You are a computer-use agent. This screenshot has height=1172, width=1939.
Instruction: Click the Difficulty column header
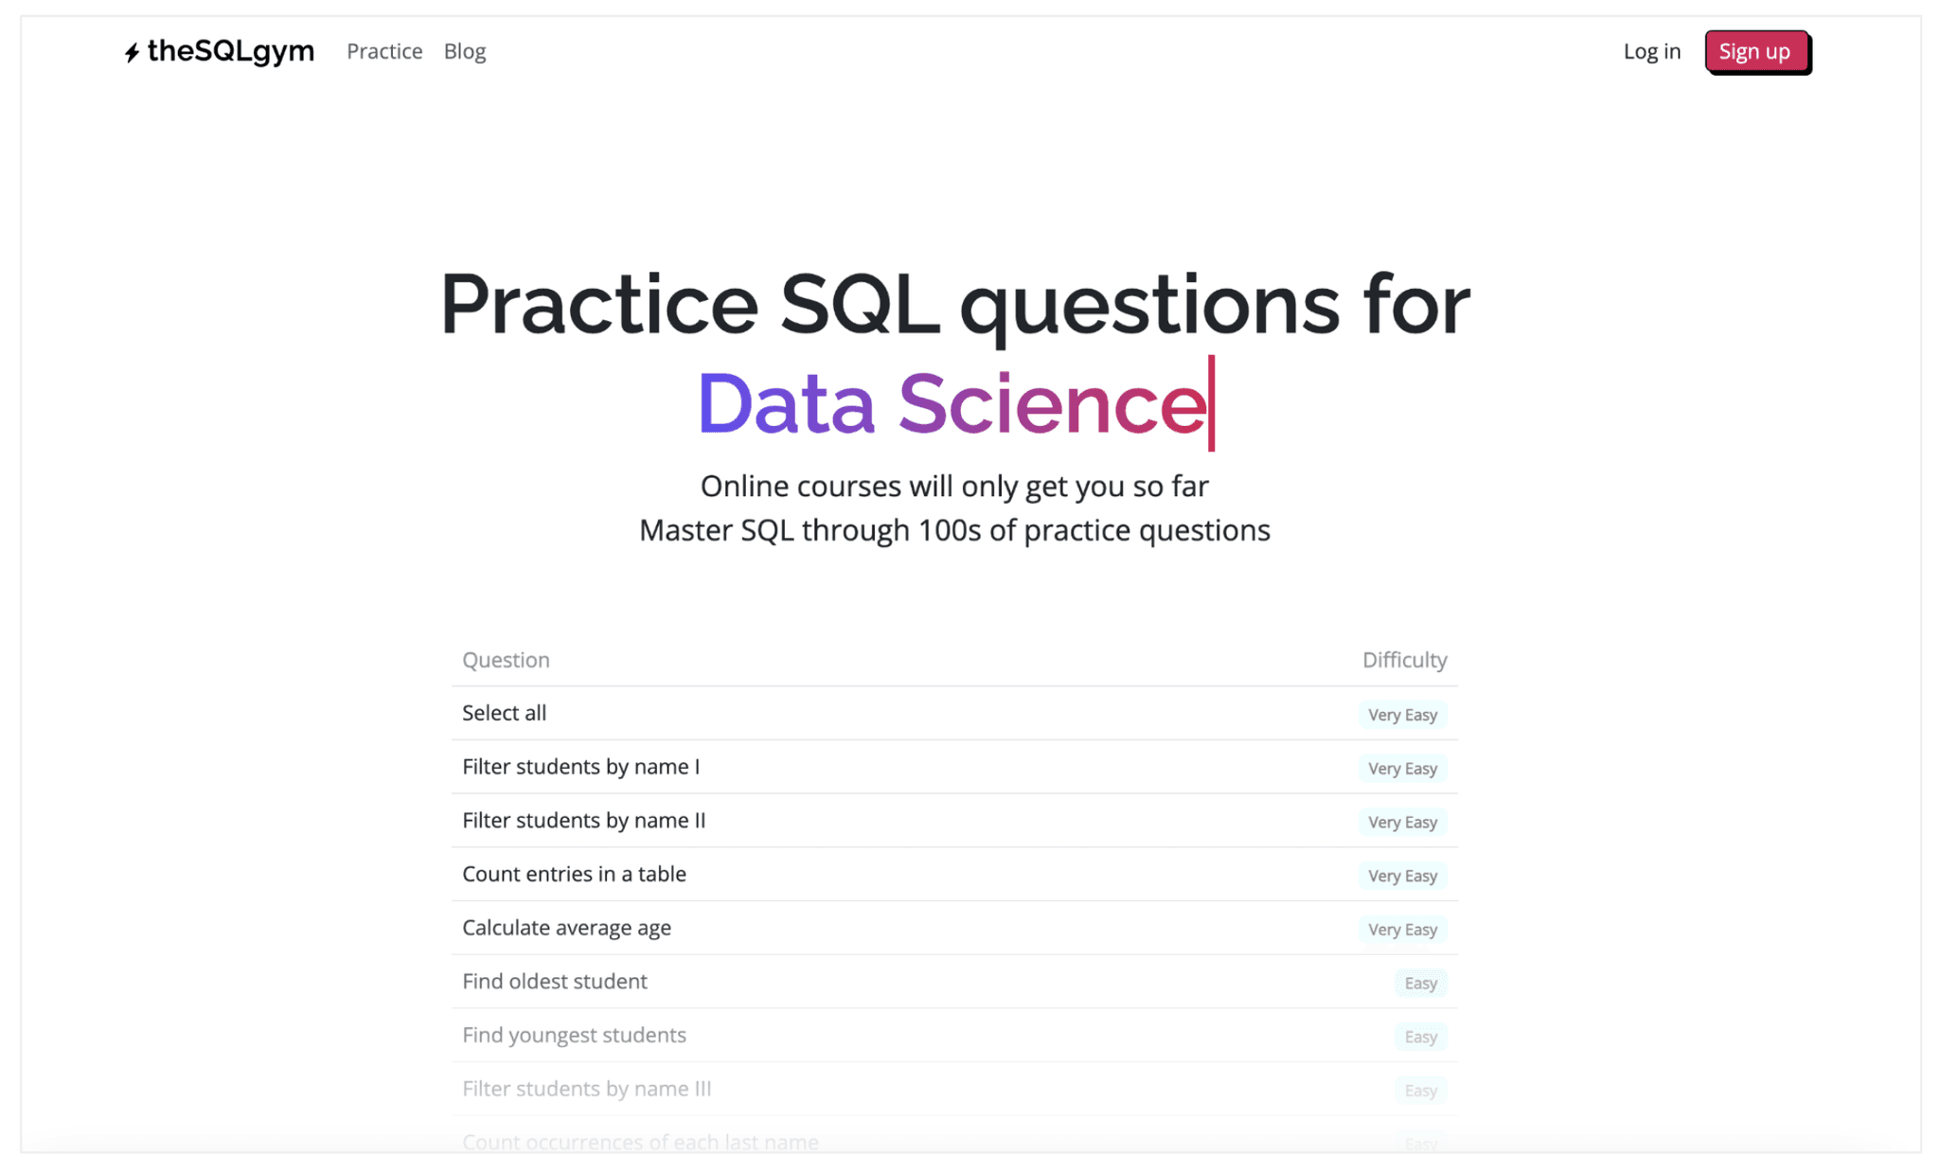coord(1404,660)
